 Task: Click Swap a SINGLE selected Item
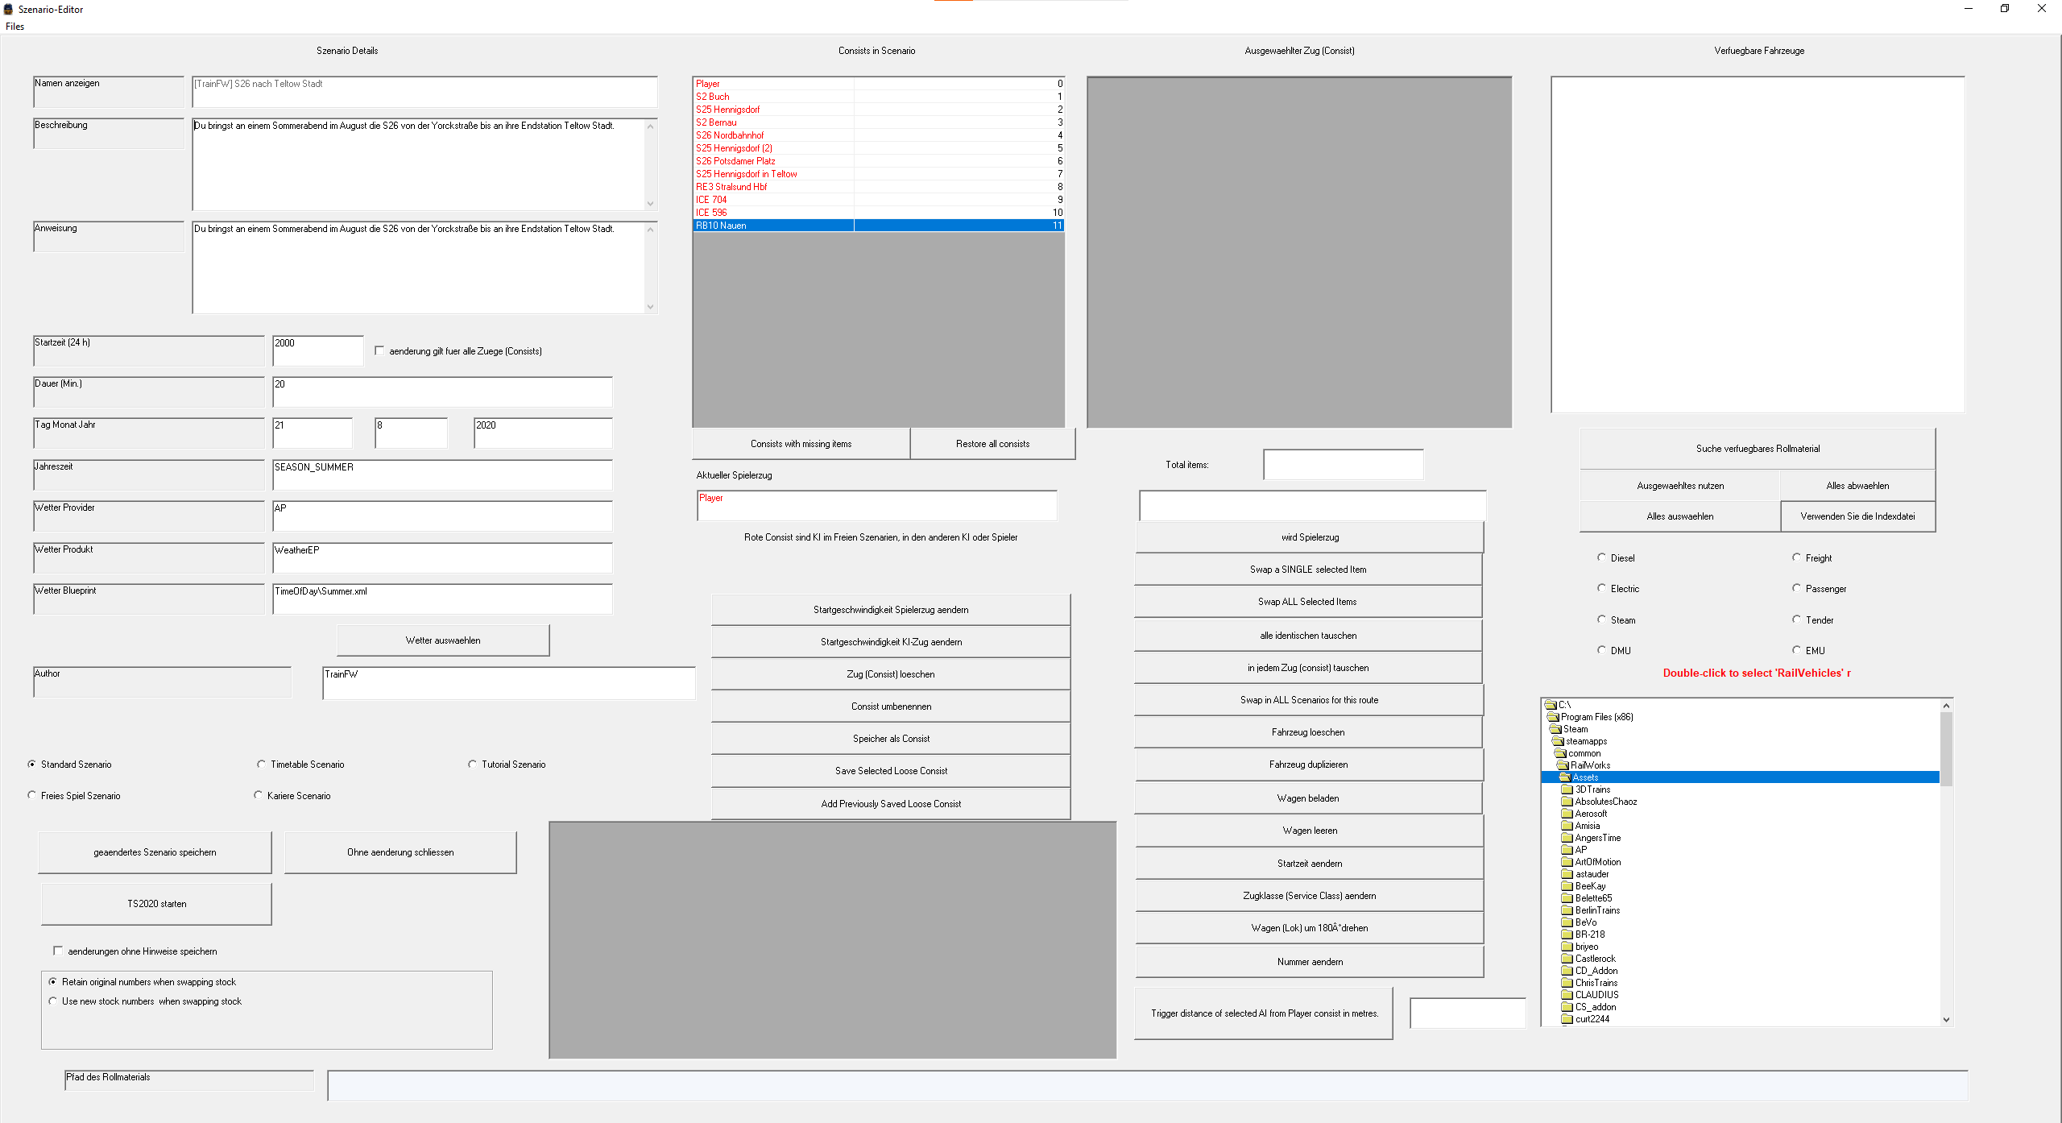tap(1308, 570)
